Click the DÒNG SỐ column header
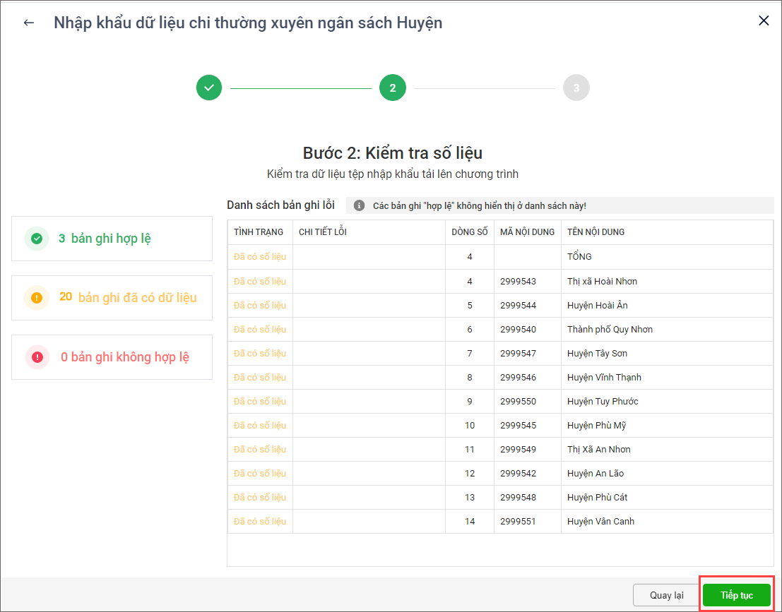 pyautogui.click(x=470, y=232)
